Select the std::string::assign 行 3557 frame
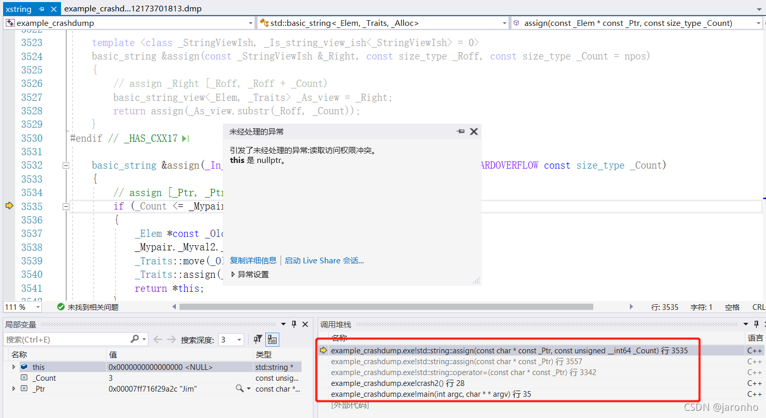 (x=457, y=362)
